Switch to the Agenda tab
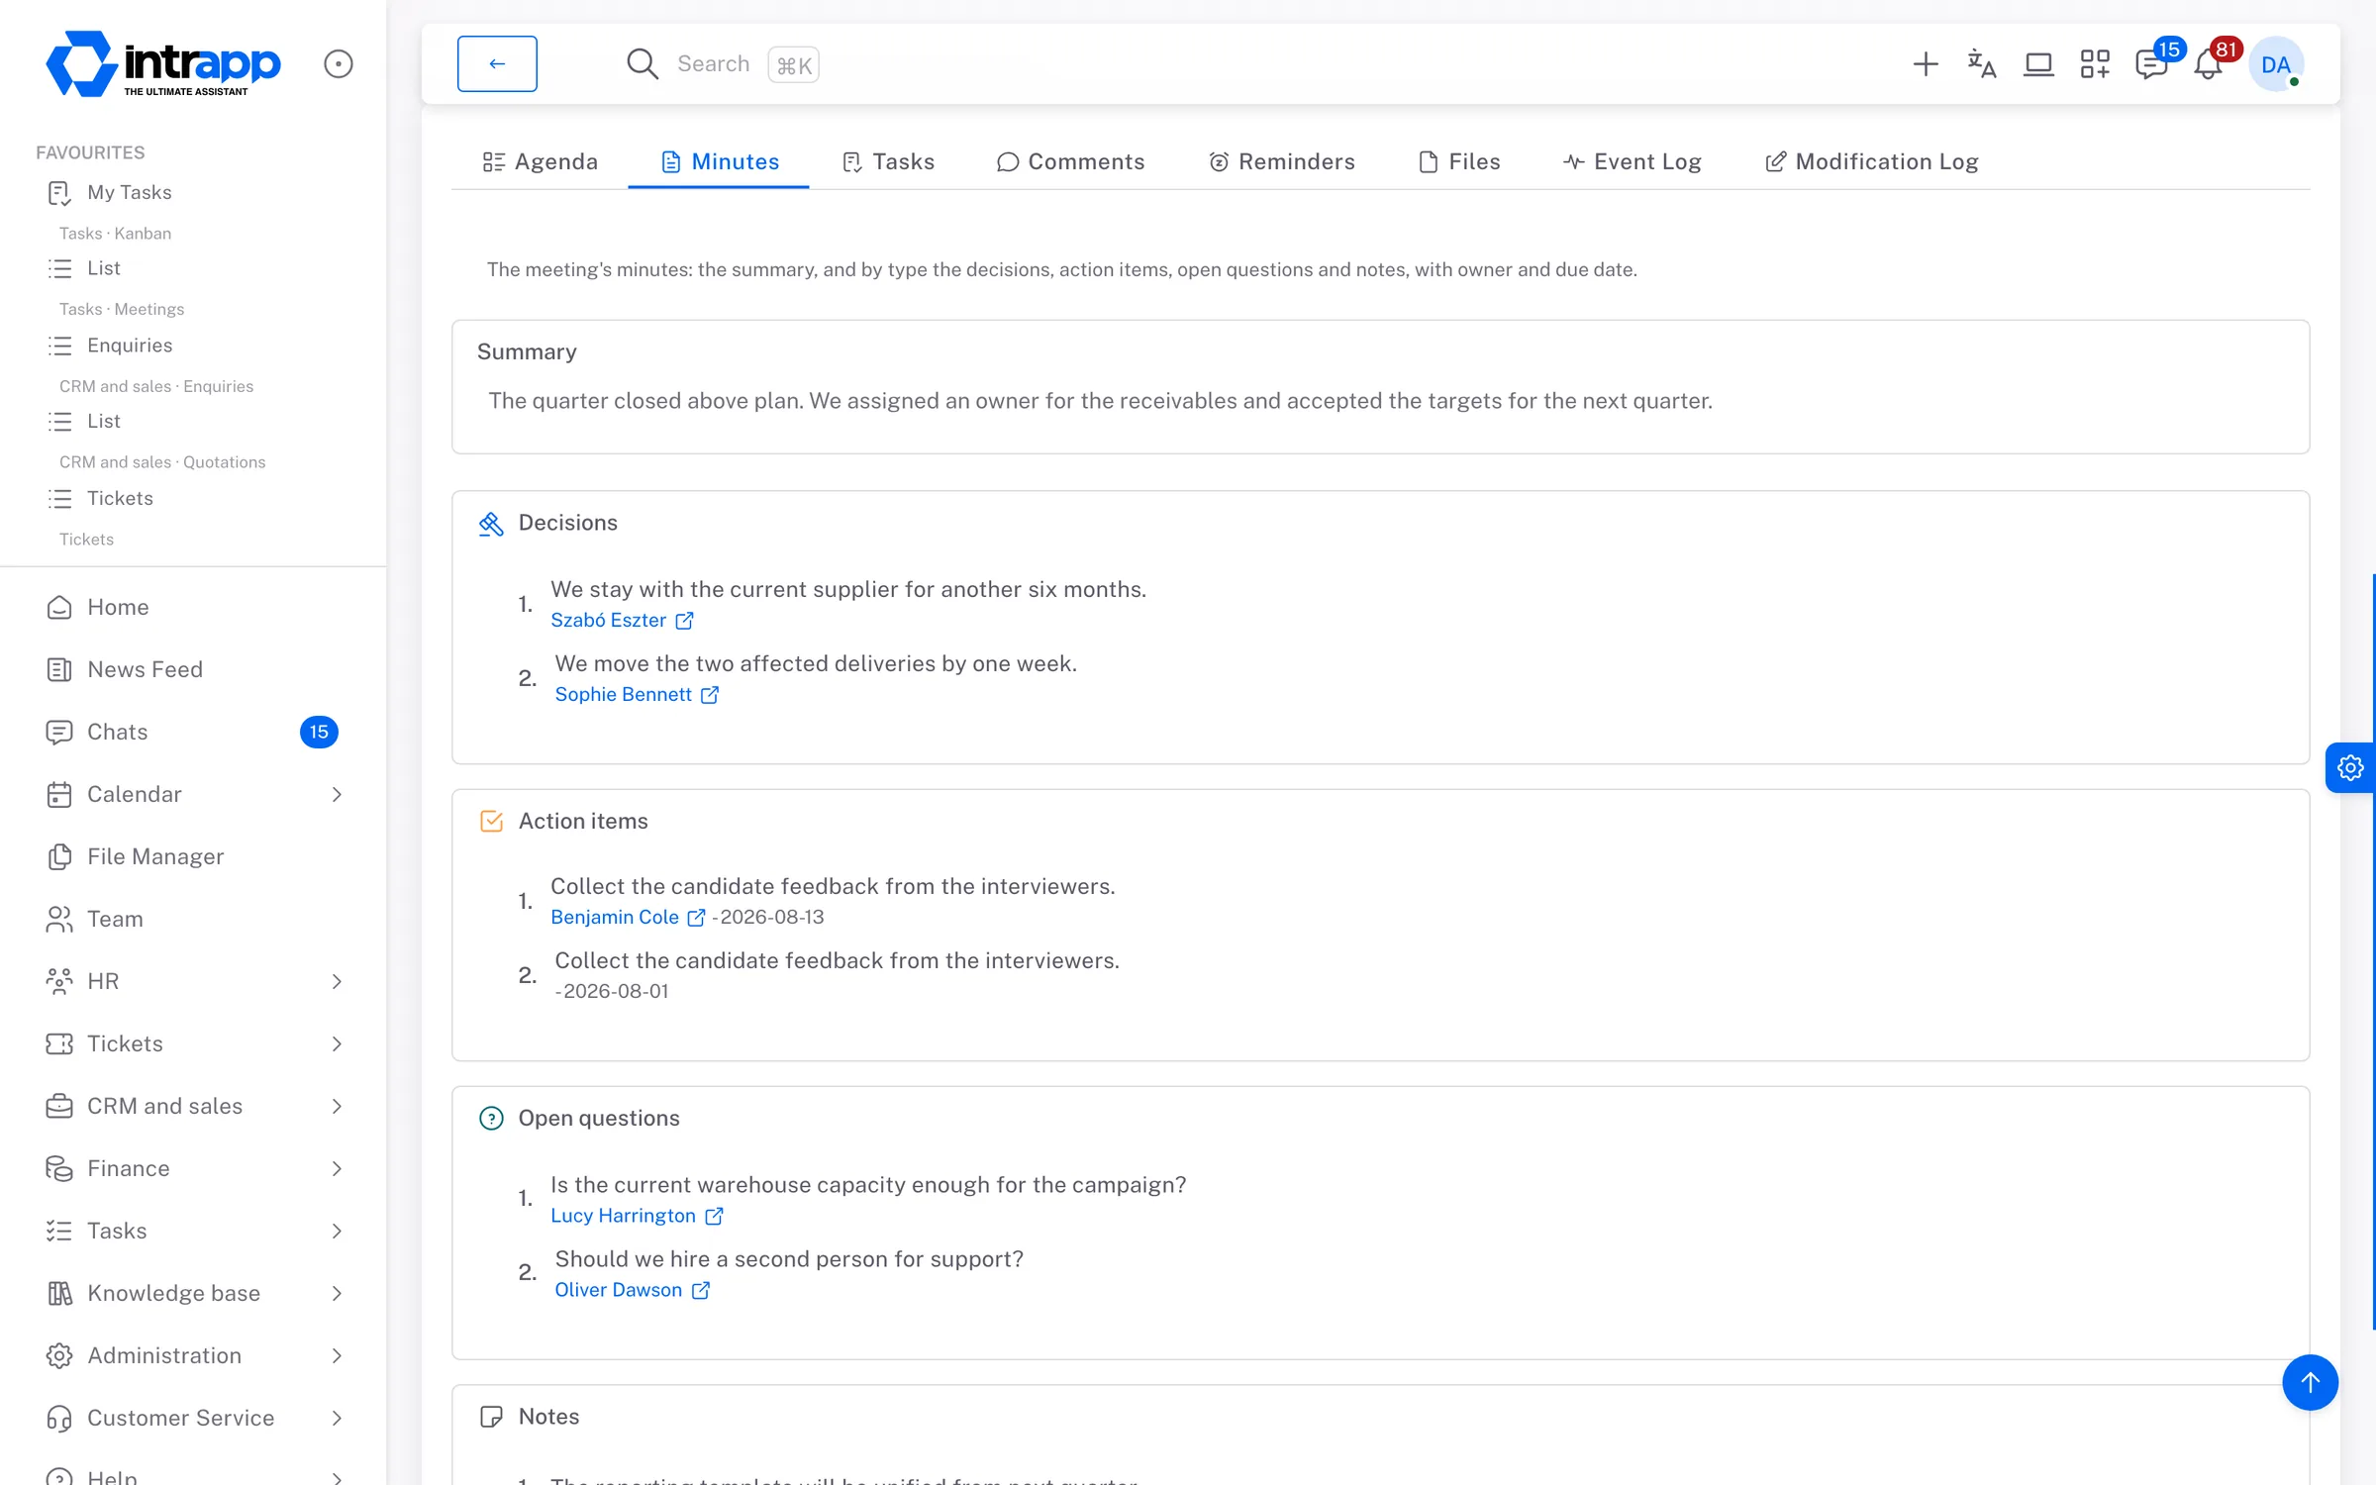 click(x=540, y=161)
